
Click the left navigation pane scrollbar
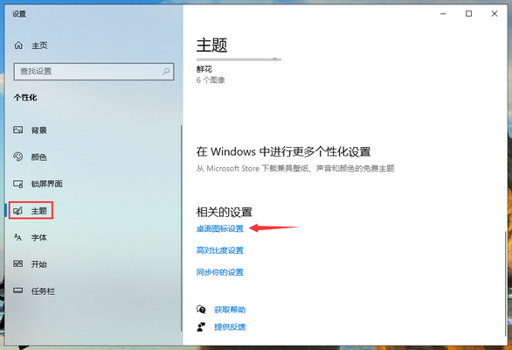(181, 228)
